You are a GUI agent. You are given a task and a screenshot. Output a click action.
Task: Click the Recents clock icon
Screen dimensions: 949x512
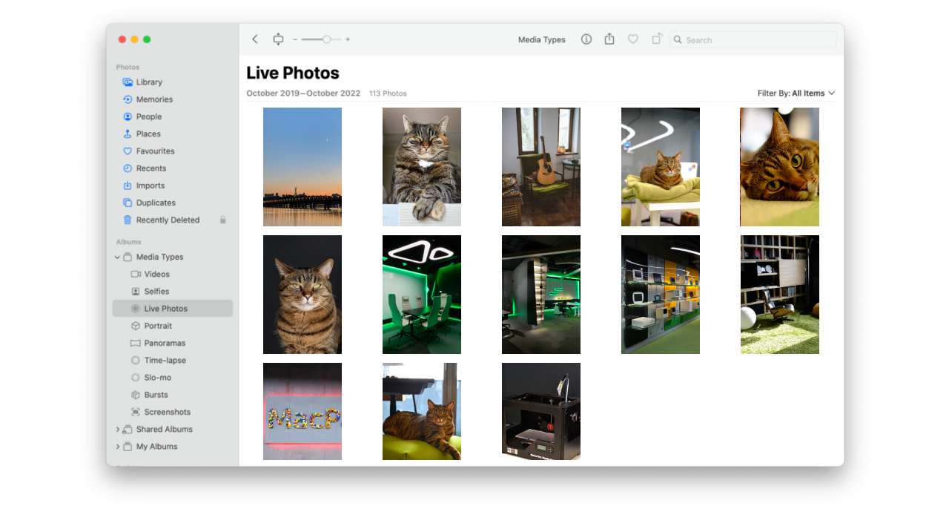point(128,168)
